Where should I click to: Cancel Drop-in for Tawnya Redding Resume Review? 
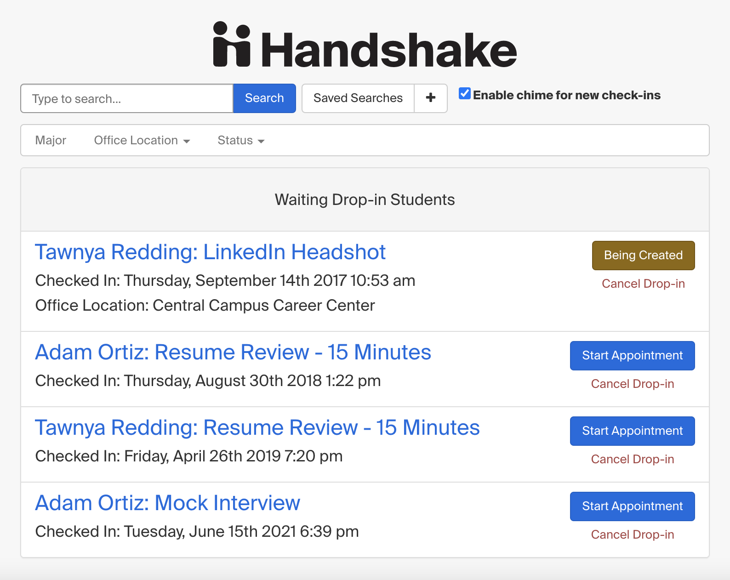tap(632, 459)
